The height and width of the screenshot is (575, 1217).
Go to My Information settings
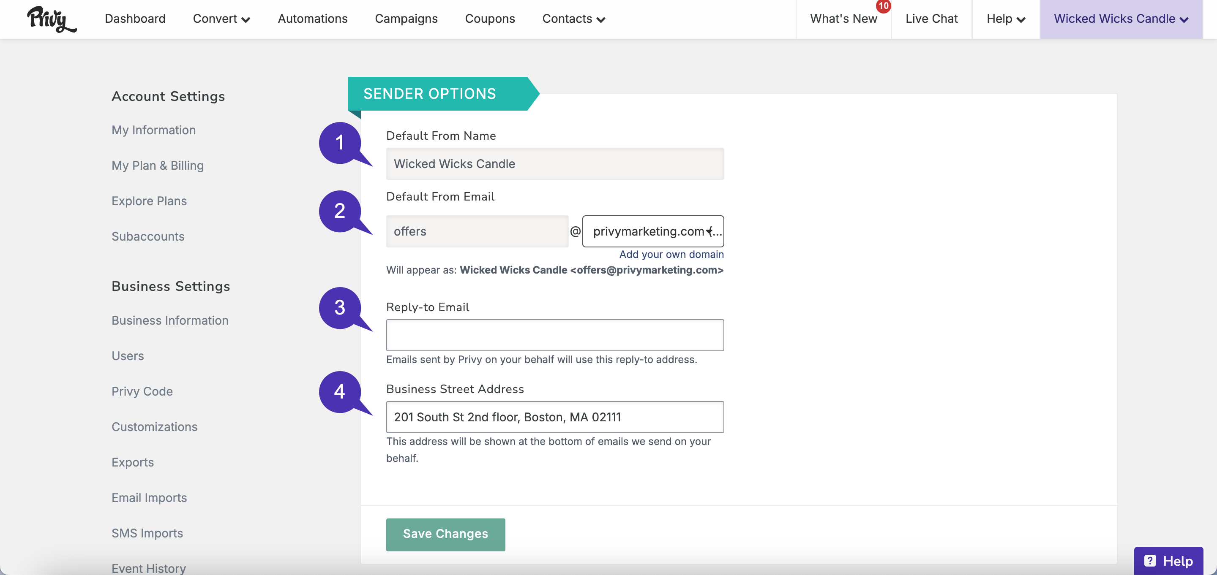153,130
